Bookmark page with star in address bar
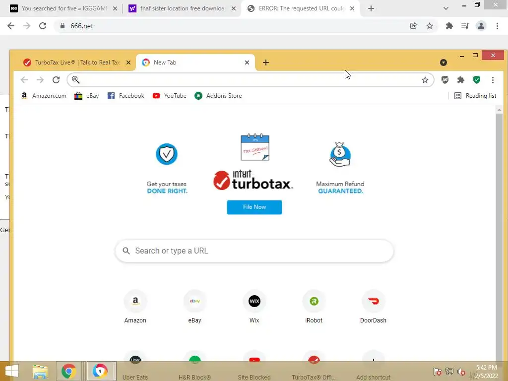The width and height of the screenshot is (508, 381). click(x=425, y=80)
